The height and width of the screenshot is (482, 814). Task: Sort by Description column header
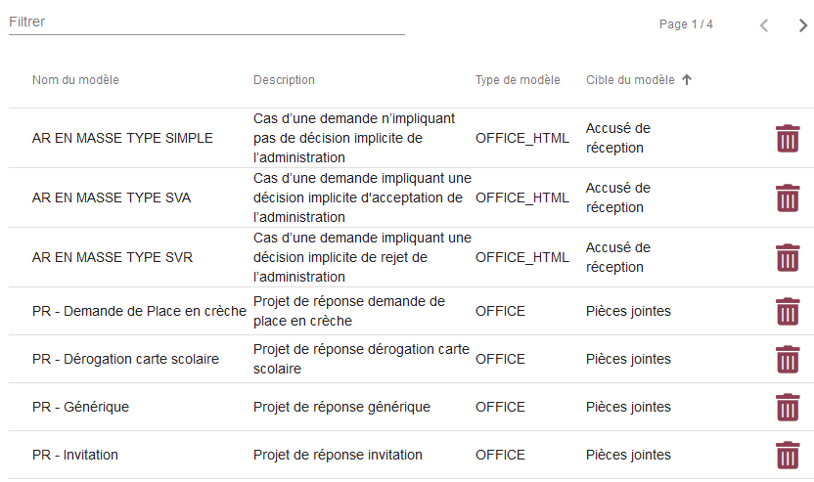coord(284,80)
